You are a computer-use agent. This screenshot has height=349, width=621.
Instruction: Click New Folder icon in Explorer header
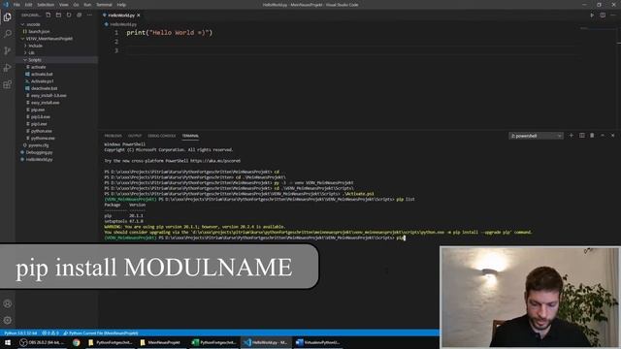(x=58, y=16)
